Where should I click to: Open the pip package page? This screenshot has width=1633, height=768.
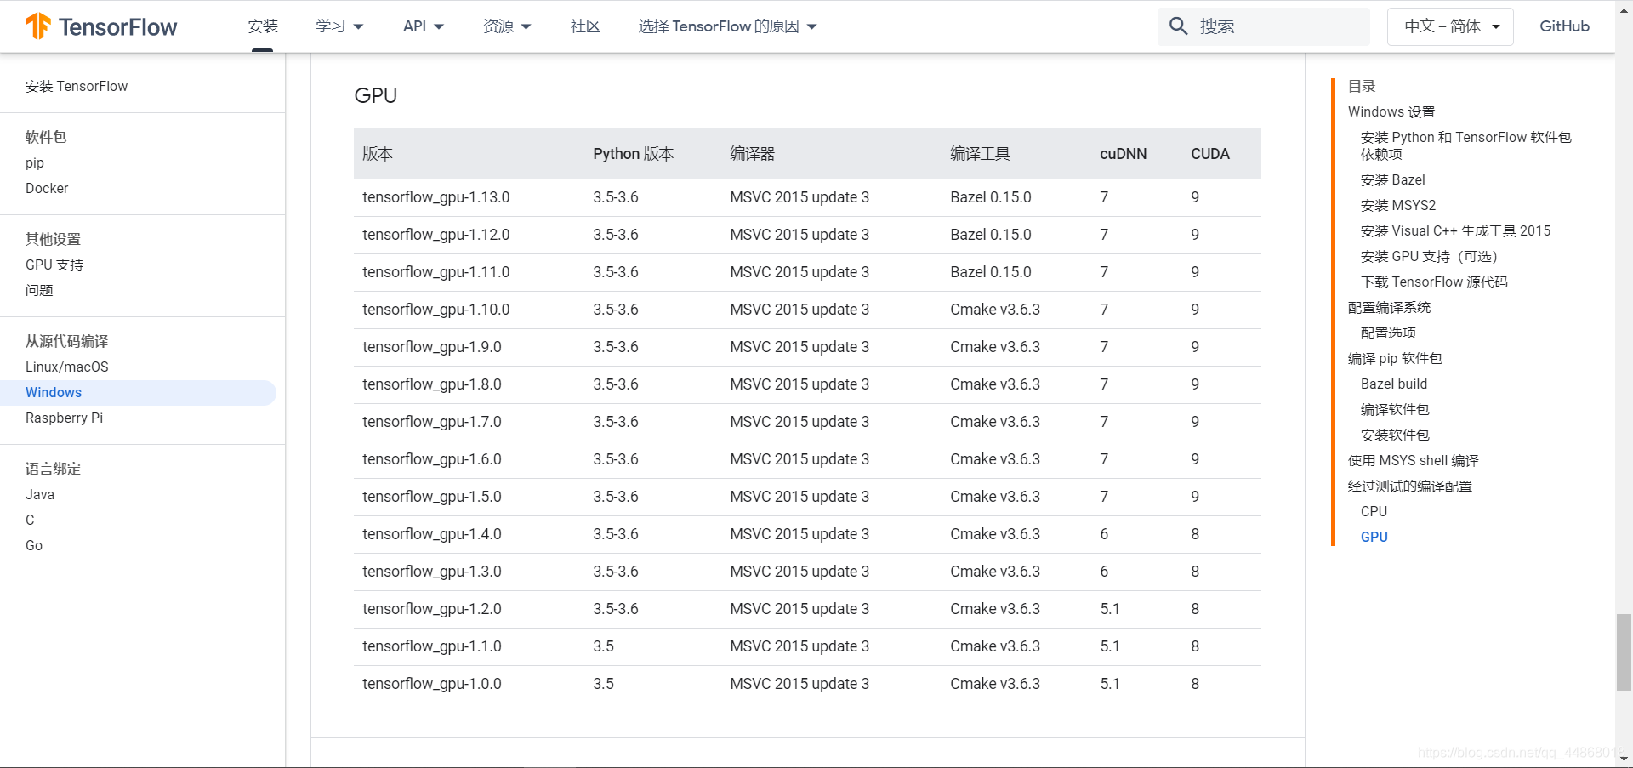pyautogui.click(x=35, y=163)
